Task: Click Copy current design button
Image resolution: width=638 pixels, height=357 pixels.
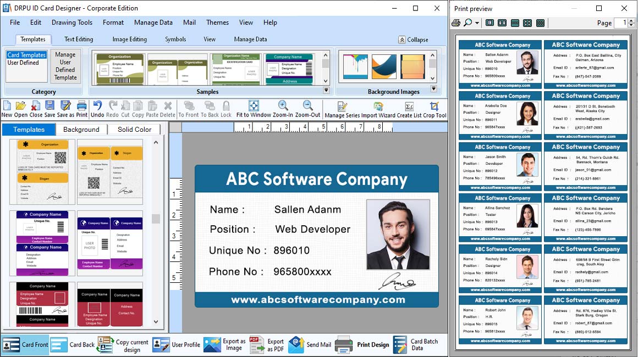Action: 123,345
